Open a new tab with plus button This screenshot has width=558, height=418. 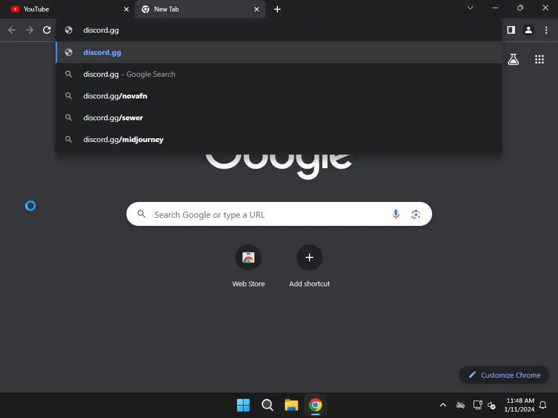click(x=277, y=9)
